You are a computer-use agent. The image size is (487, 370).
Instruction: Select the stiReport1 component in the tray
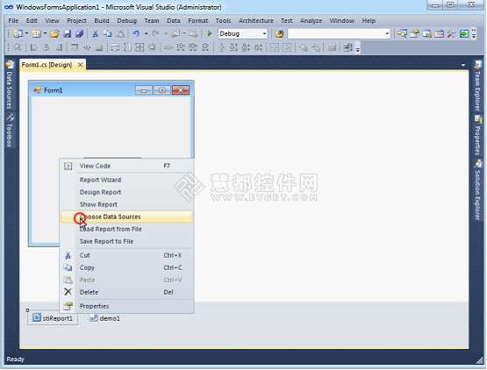click(x=53, y=318)
